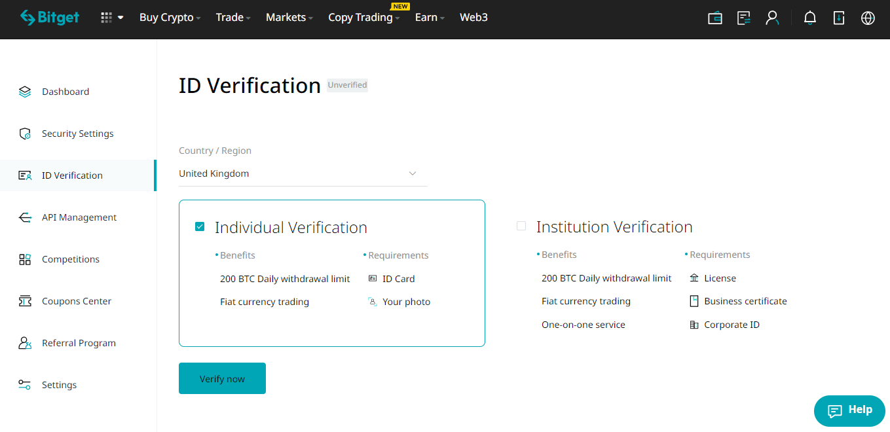Click the License bank icon

click(694, 278)
